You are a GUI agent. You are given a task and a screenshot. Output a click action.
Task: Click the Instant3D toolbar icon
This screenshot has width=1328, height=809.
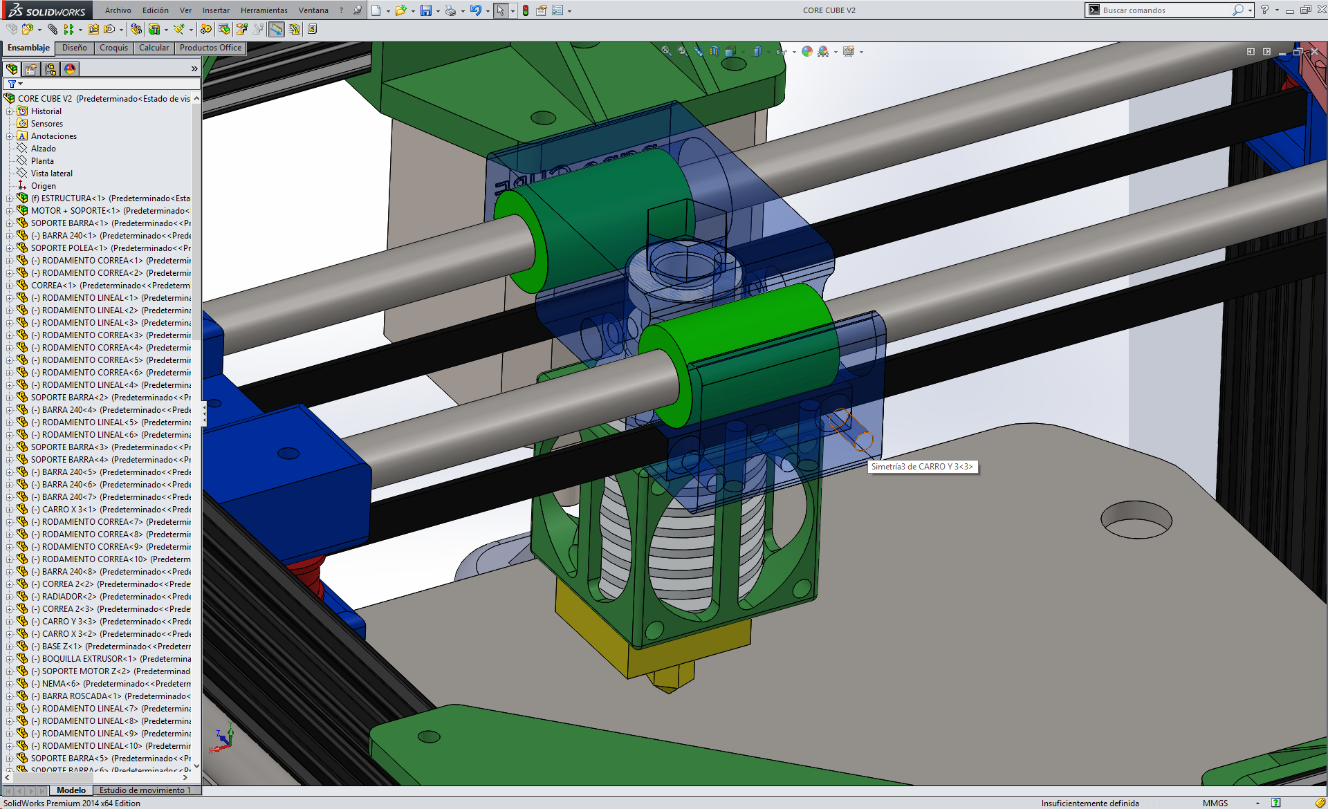[276, 29]
